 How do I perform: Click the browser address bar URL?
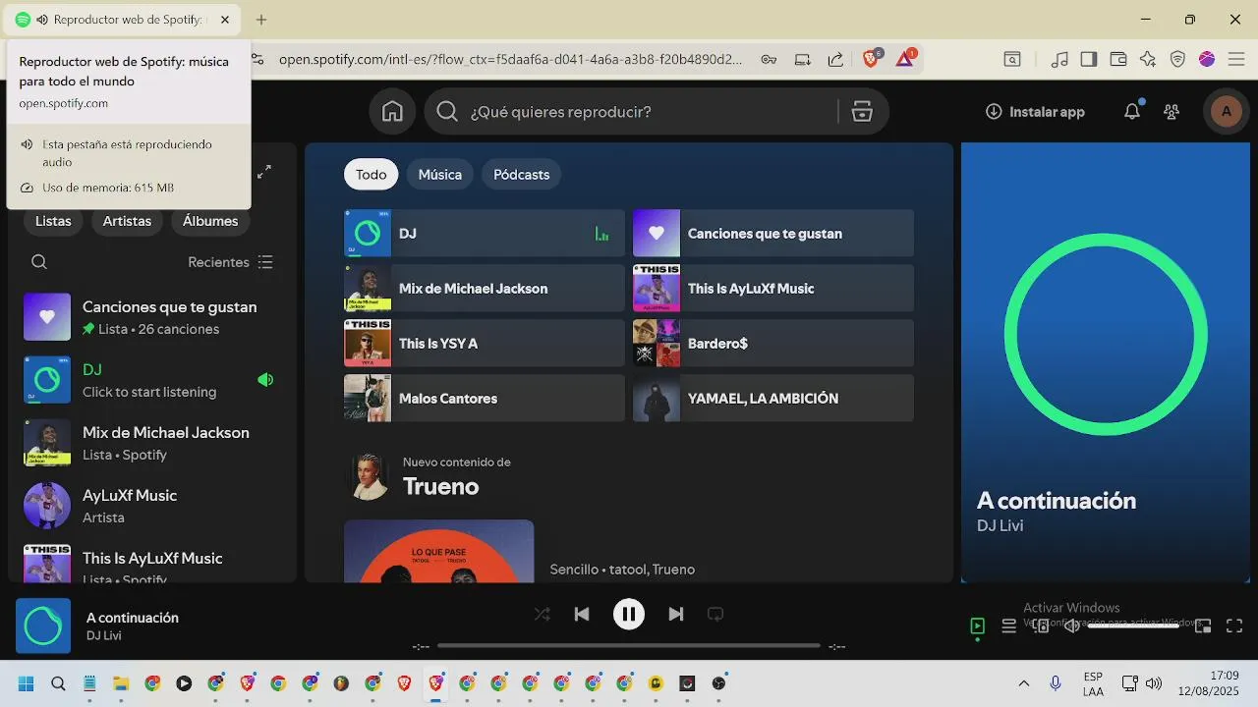(511, 59)
